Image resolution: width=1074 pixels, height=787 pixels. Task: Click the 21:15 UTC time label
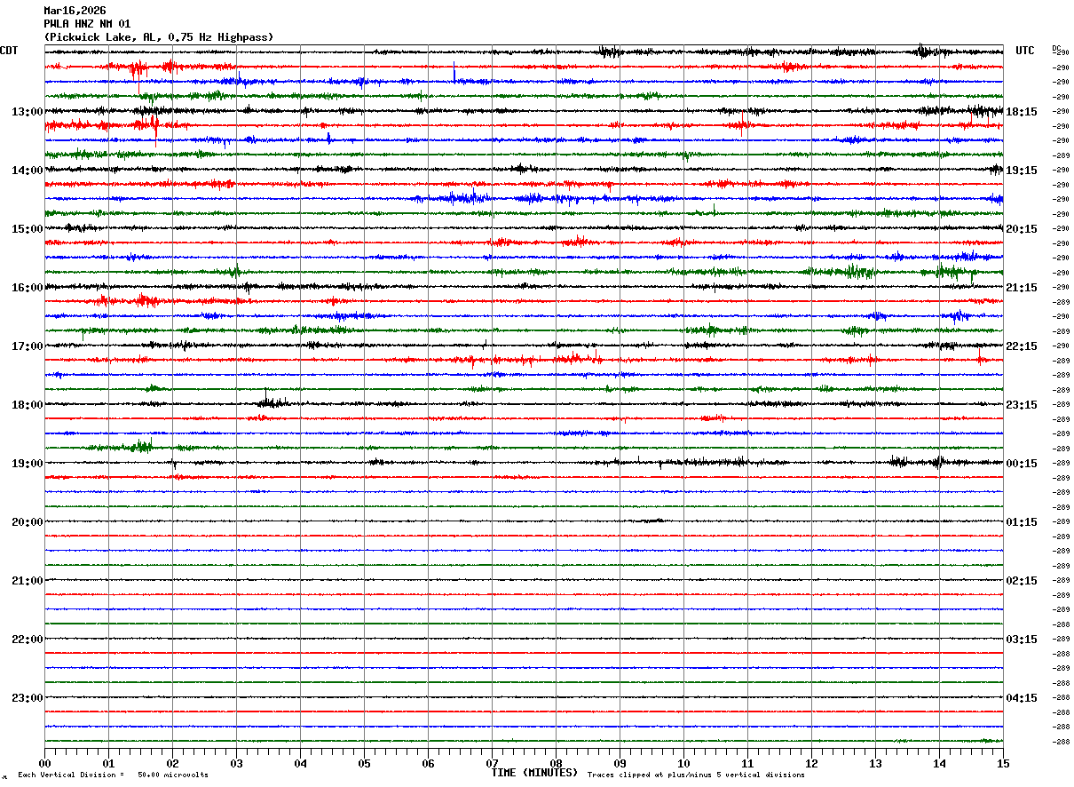1021,288
